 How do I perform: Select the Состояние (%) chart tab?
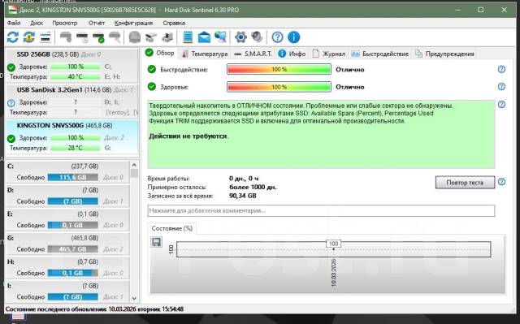(x=171, y=228)
